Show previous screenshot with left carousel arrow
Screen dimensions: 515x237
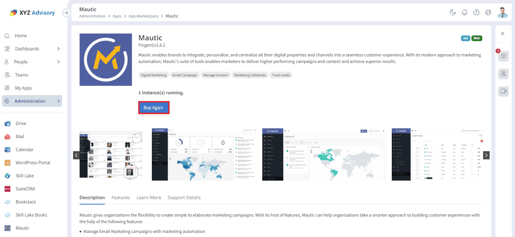pos(76,155)
